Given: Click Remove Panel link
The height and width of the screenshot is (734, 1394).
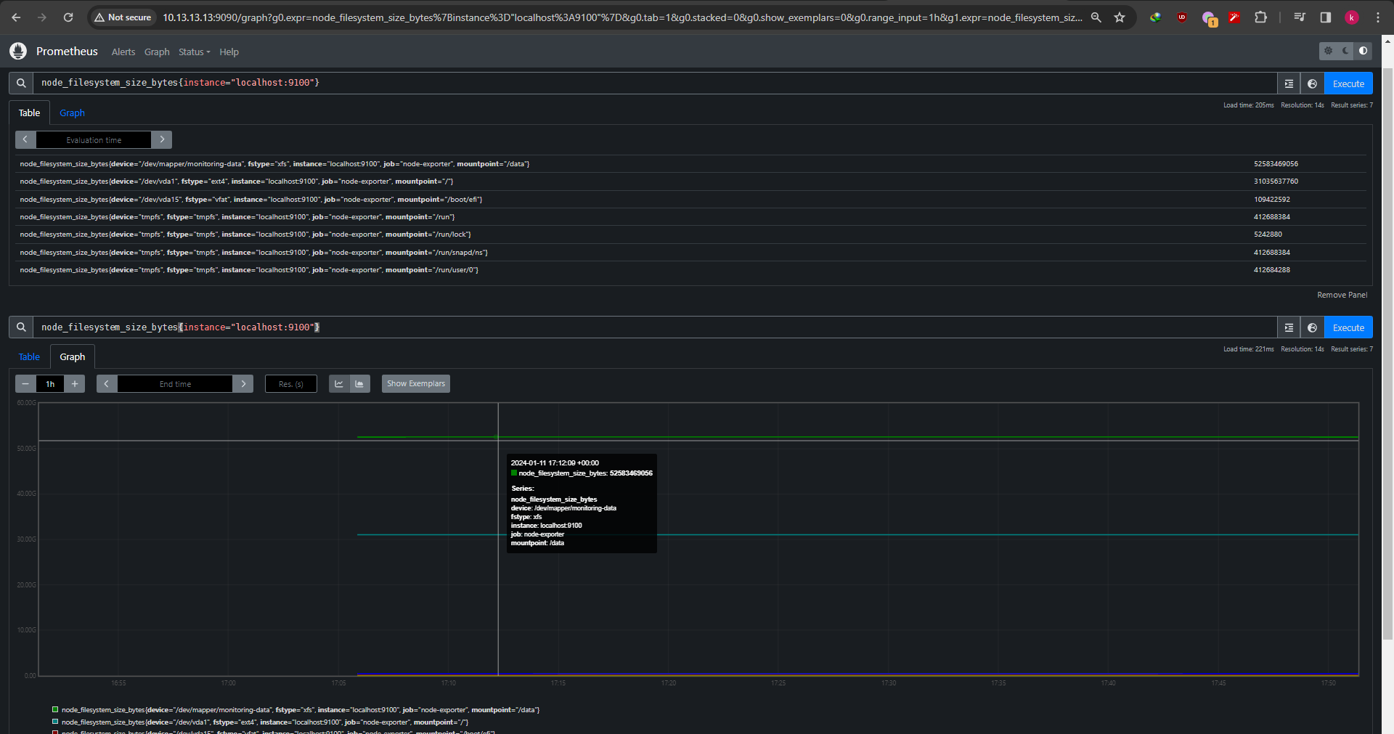Looking at the screenshot, I should coord(1342,295).
